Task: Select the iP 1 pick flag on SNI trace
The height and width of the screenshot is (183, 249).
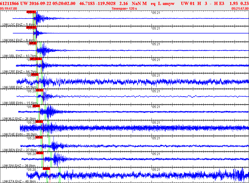Action: [40, 153]
